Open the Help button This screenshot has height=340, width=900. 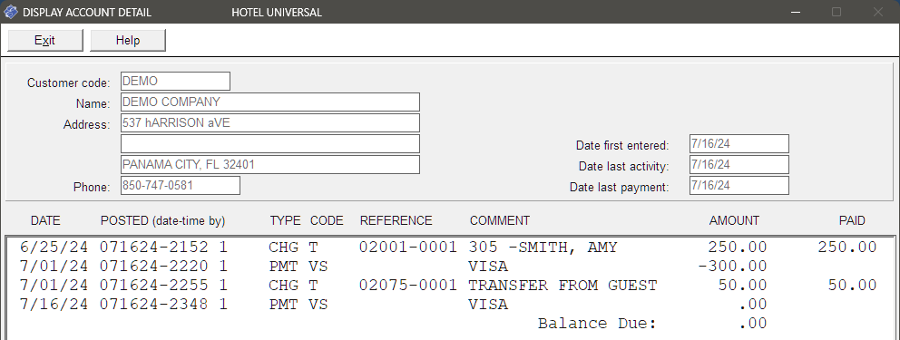128,40
